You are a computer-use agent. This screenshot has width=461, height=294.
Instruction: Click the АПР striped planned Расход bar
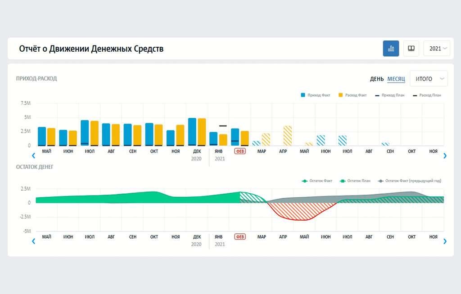pyautogui.click(x=288, y=136)
